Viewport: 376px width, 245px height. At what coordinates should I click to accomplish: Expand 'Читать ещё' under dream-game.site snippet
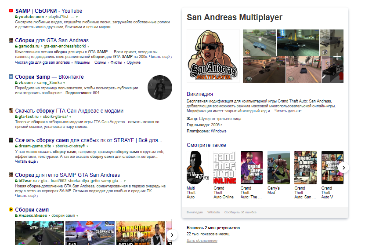[26, 161]
